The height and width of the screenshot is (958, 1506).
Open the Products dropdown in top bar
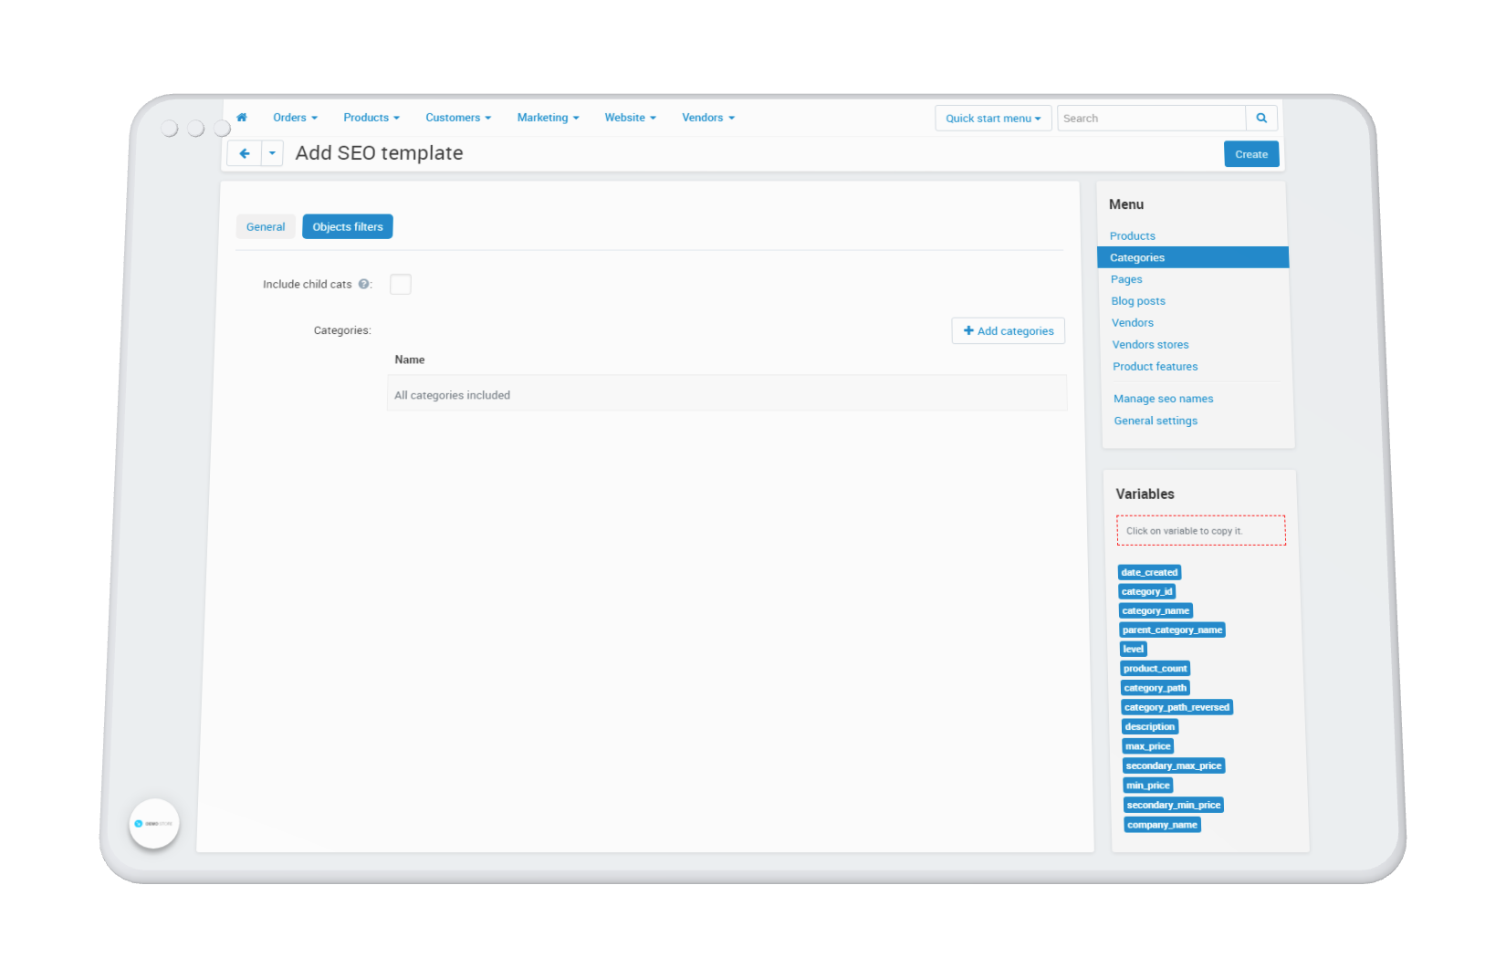(x=371, y=118)
